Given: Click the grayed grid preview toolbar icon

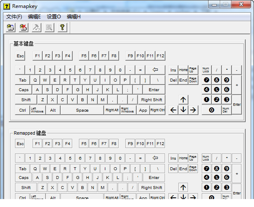Looking at the screenshot, I should coord(49,28).
